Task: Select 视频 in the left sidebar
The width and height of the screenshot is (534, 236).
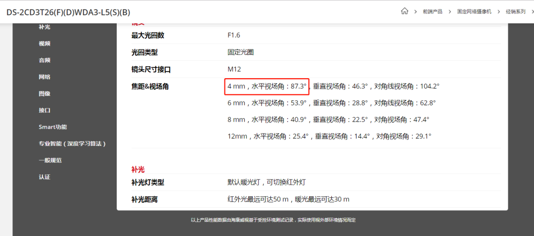Action: [44, 44]
